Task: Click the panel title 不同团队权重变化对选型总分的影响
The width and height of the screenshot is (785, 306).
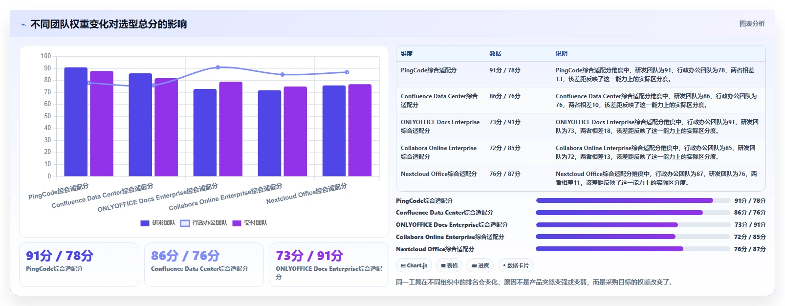Action: coord(109,24)
